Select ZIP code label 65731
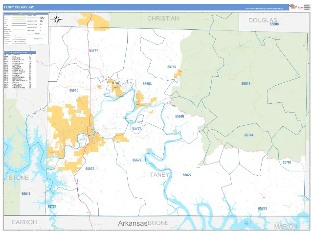The image size is (313, 235). [x=136, y=128]
